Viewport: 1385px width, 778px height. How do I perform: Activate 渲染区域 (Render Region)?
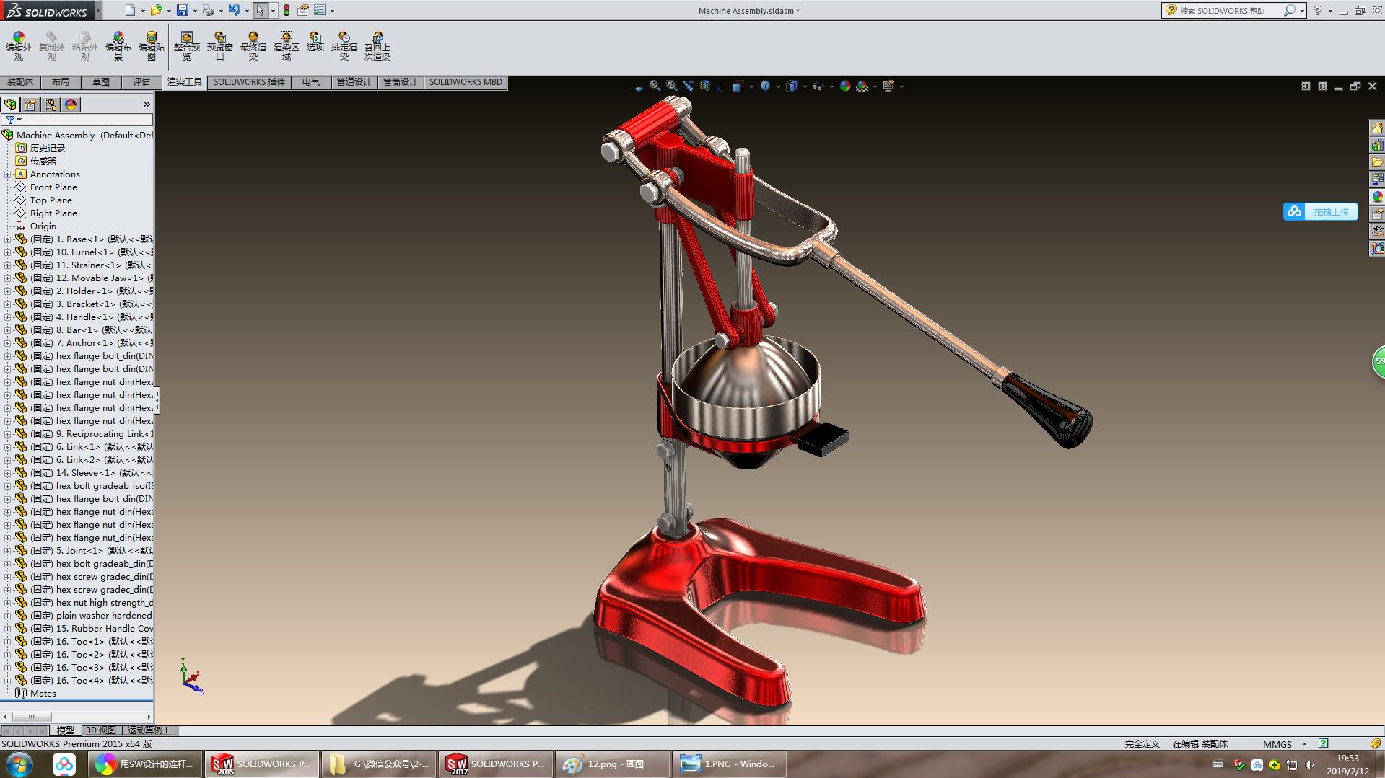[286, 45]
